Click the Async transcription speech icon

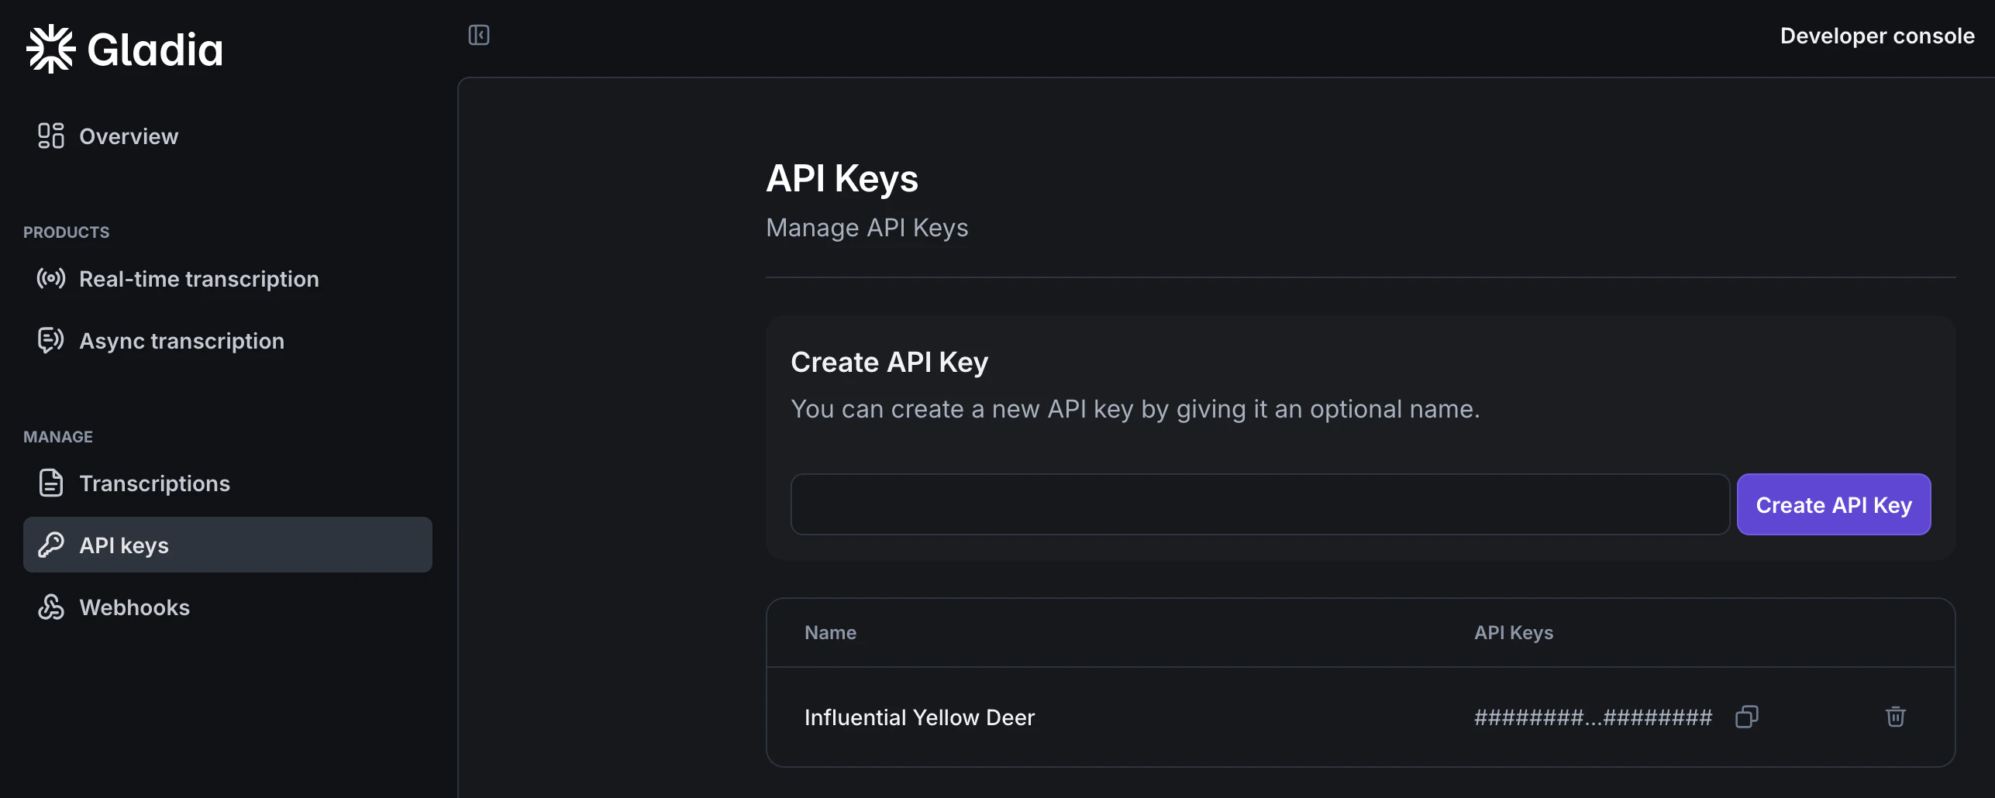pyautogui.click(x=50, y=341)
